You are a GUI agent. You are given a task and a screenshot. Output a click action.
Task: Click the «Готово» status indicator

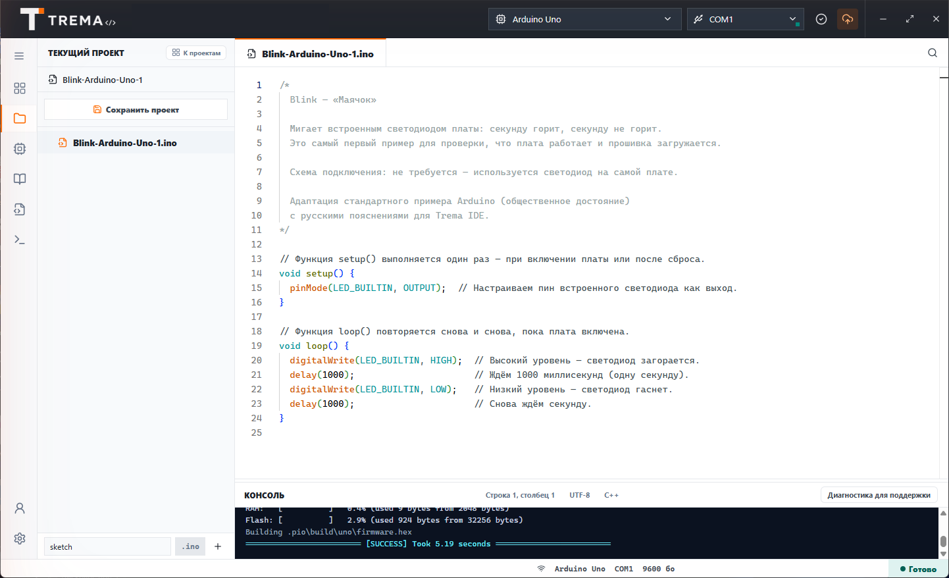click(x=918, y=569)
